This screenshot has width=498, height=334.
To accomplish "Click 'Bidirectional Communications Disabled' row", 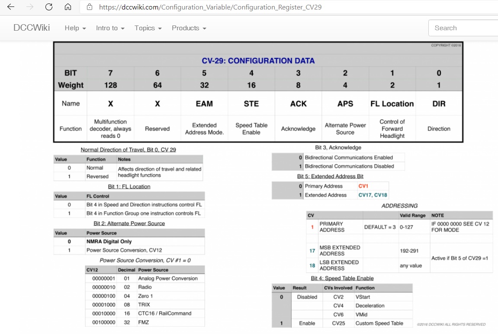I will (x=338, y=166).
